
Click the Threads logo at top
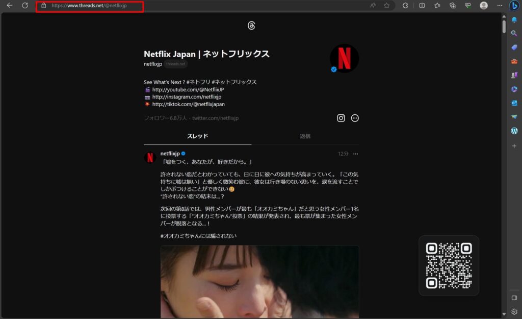click(251, 26)
